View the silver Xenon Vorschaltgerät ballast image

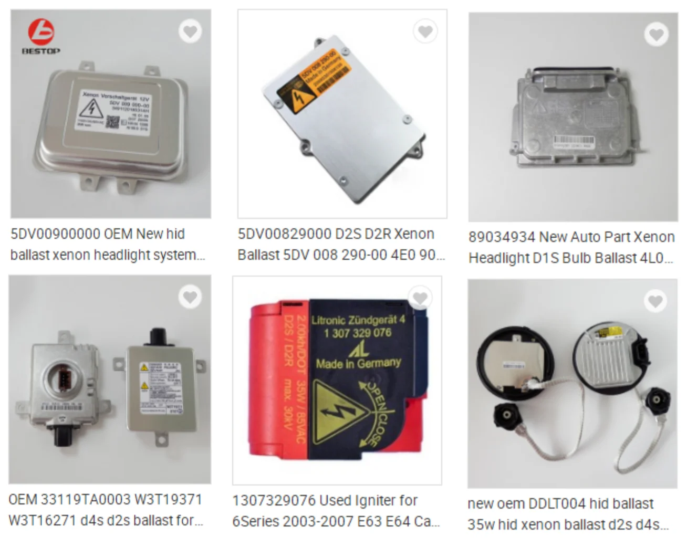[x=111, y=114]
